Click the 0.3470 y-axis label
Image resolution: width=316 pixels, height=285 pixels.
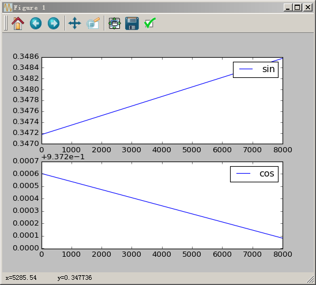coord(25,144)
